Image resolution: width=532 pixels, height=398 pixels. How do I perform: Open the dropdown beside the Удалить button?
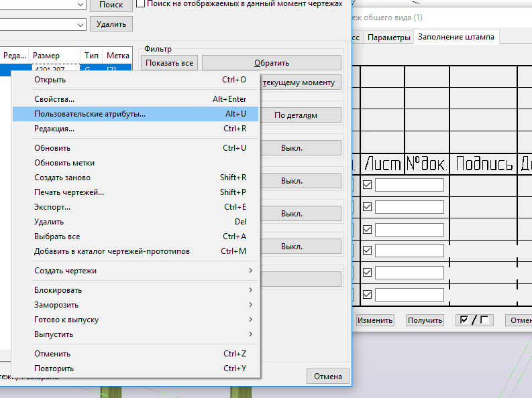(x=81, y=24)
